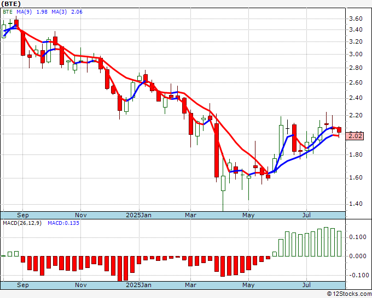Click the MA(3) legend label
The width and height of the screenshot is (372, 298).
59,12
